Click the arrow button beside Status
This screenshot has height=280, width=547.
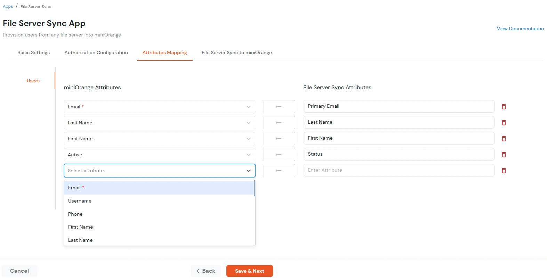[279, 155]
